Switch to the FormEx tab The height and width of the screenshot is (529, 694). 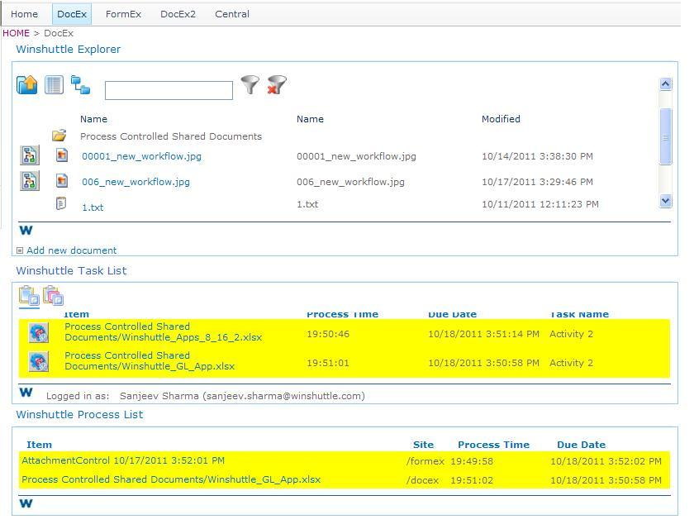tap(123, 13)
